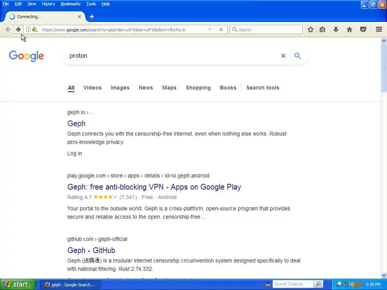Switch to Shopping results
The height and width of the screenshot is (290, 387).
click(198, 88)
